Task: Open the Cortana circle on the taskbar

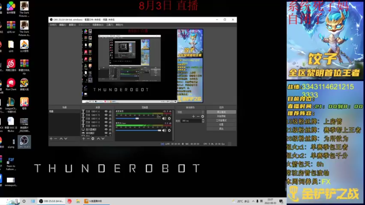Action: pos(24,201)
